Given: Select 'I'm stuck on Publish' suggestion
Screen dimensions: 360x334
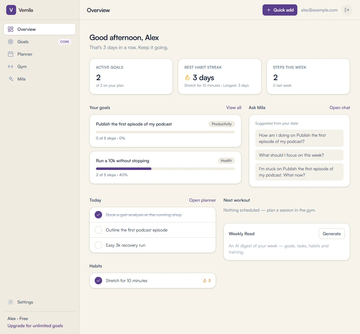Looking at the screenshot, I should [299, 172].
